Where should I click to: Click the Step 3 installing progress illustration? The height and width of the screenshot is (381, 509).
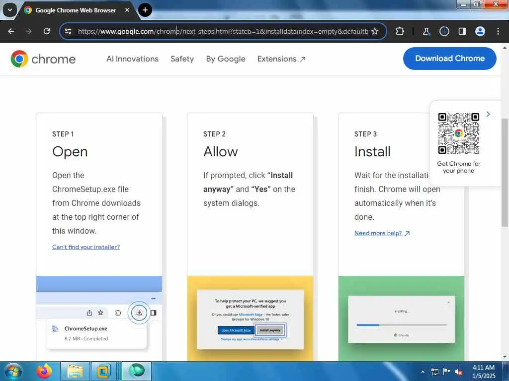click(401, 318)
